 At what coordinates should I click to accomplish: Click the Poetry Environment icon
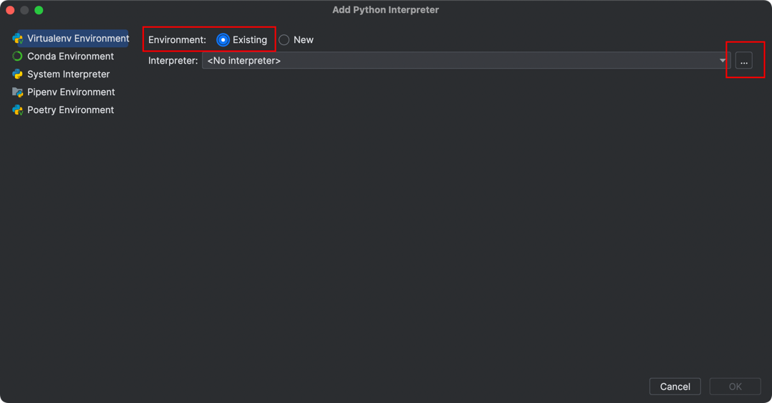coord(17,110)
